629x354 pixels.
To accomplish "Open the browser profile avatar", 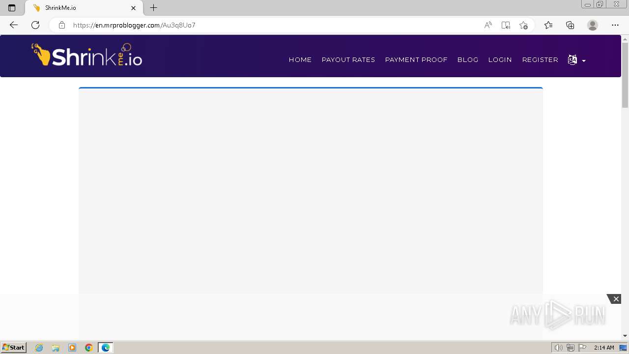I will (593, 25).
